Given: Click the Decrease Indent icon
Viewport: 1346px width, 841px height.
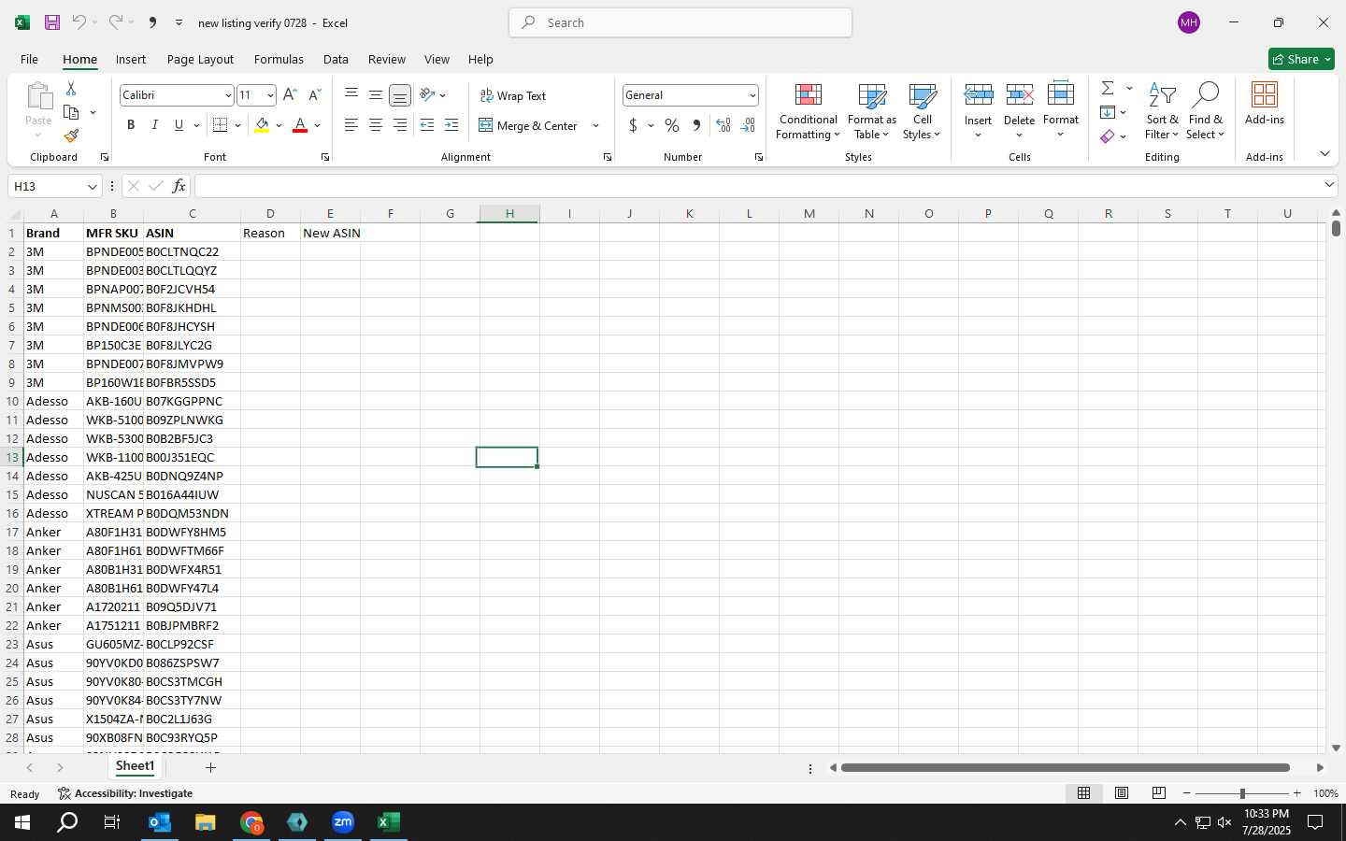Looking at the screenshot, I should (427, 125).
